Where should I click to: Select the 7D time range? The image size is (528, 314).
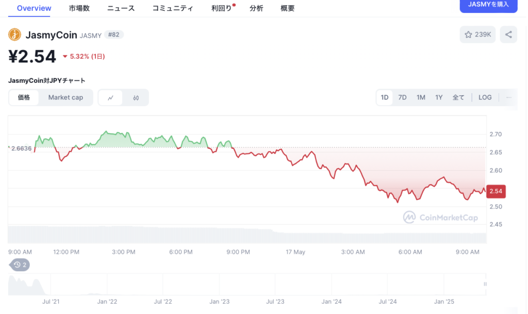point(402,97)
